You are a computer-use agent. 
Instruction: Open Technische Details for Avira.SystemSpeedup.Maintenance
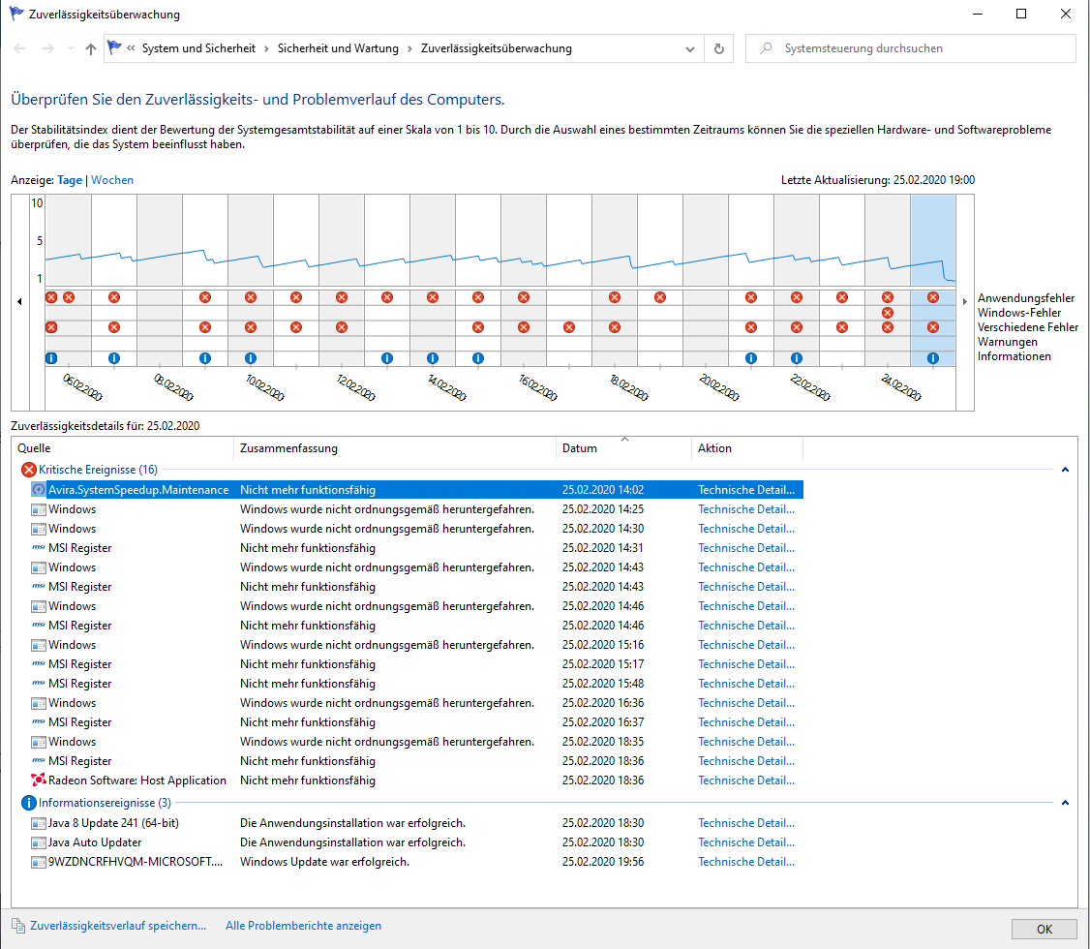[746, 490]
